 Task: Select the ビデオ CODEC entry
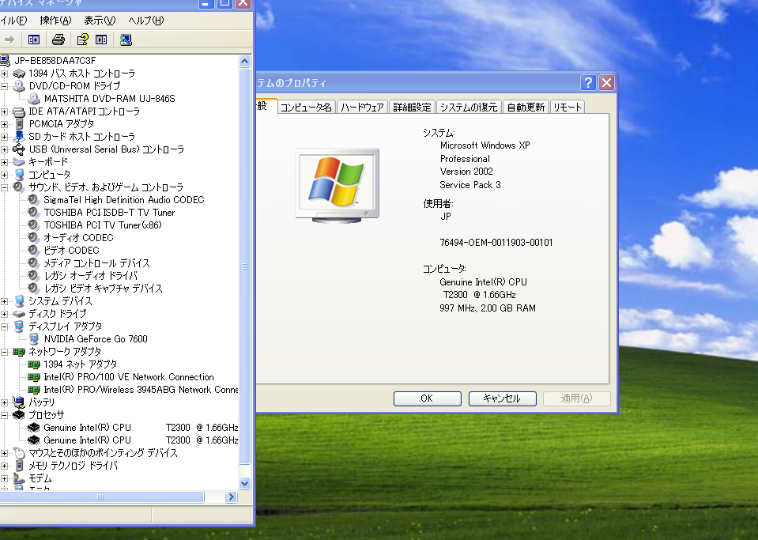point(72,251)
